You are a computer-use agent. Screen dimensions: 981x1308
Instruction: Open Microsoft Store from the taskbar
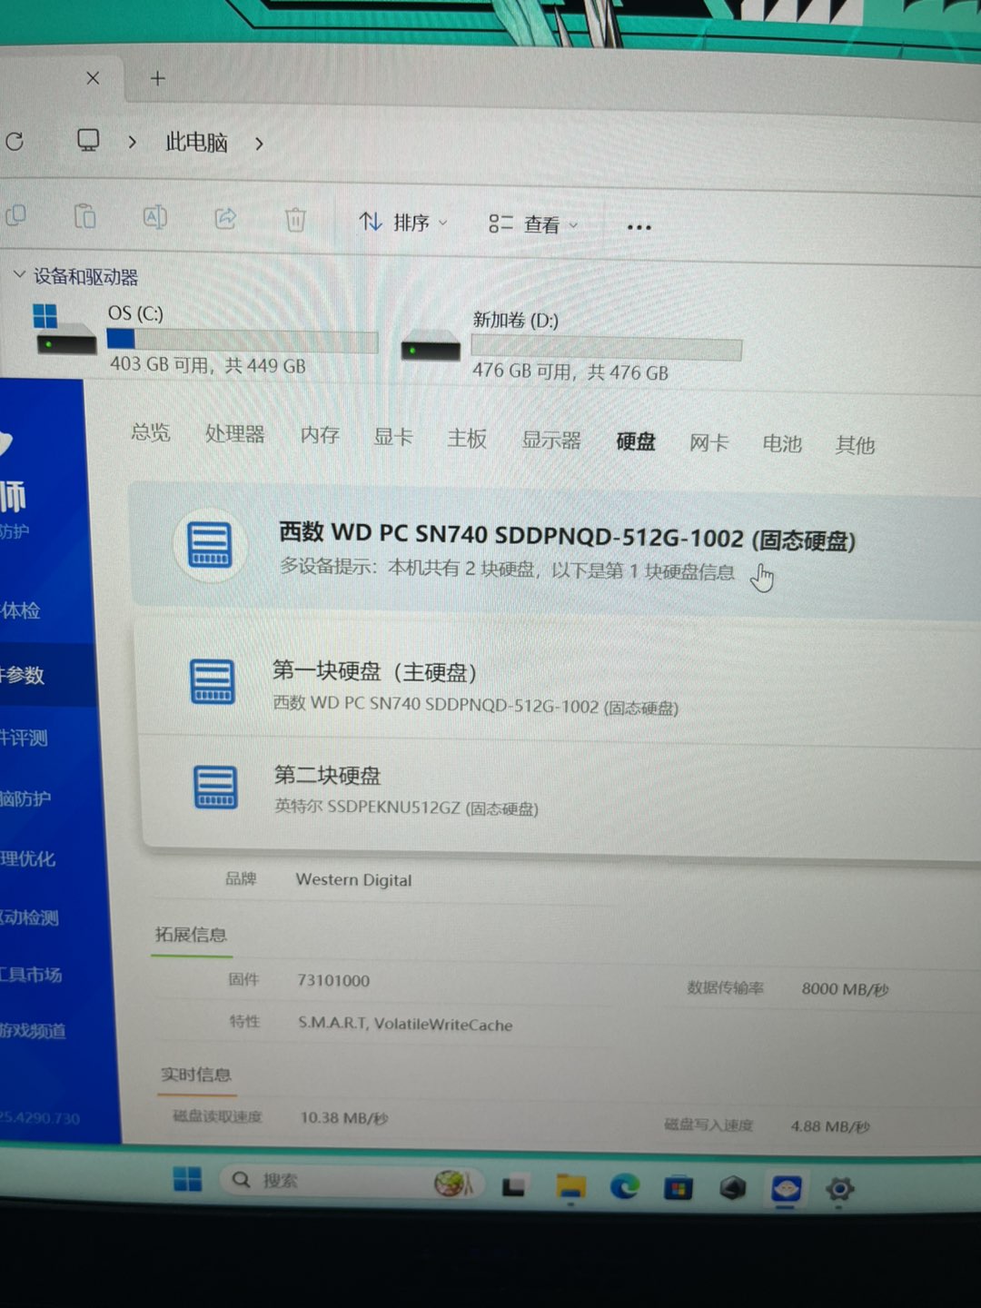[678, 1188]
